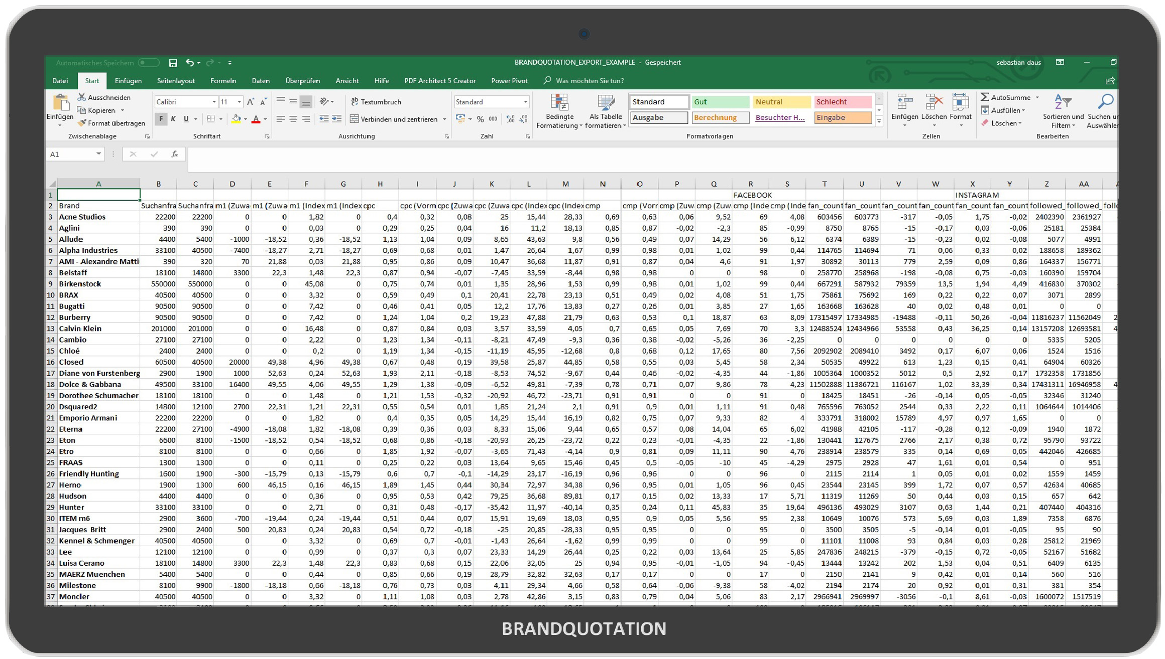The width and height of the screenshot is (1165, 659).
Task: Click the redo arrow icon
Action: pos(210,63)
